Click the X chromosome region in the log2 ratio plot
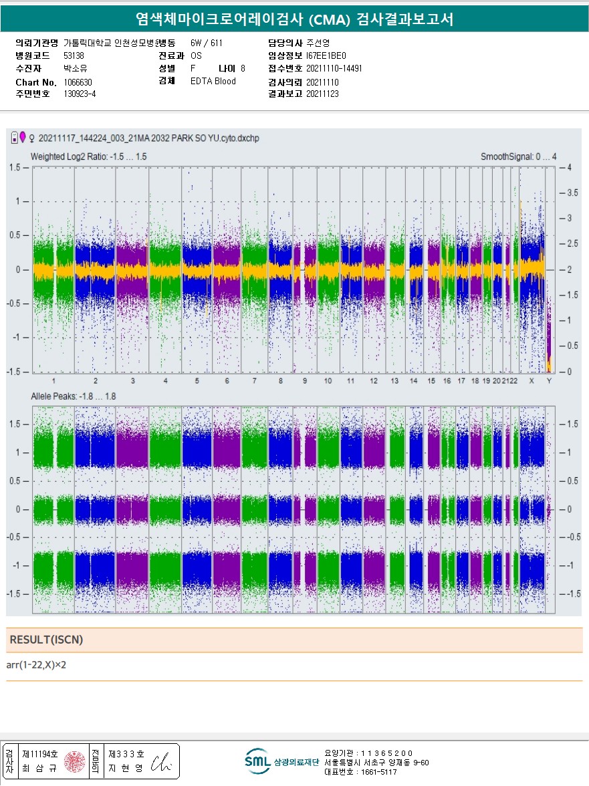The height and width of the screenshot is (786, 589). (532, 270)
